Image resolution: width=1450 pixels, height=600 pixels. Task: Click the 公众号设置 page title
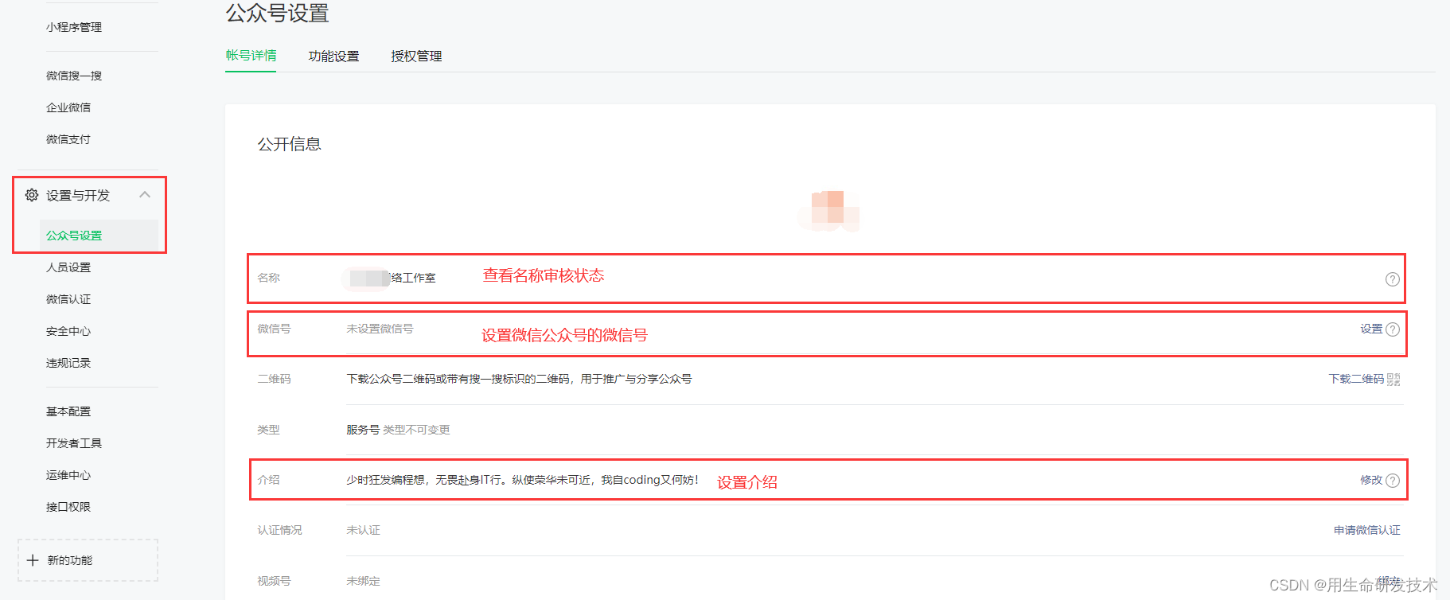coord(277,13)
